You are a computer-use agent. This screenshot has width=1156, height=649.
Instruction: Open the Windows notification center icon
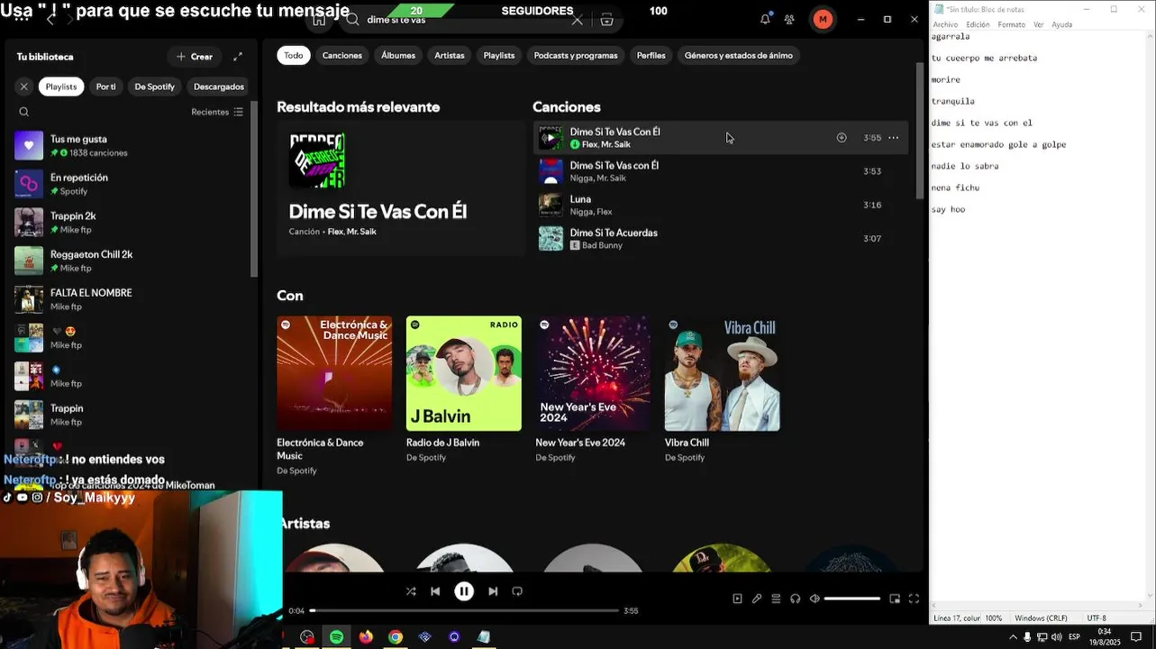coord(1136,637)
